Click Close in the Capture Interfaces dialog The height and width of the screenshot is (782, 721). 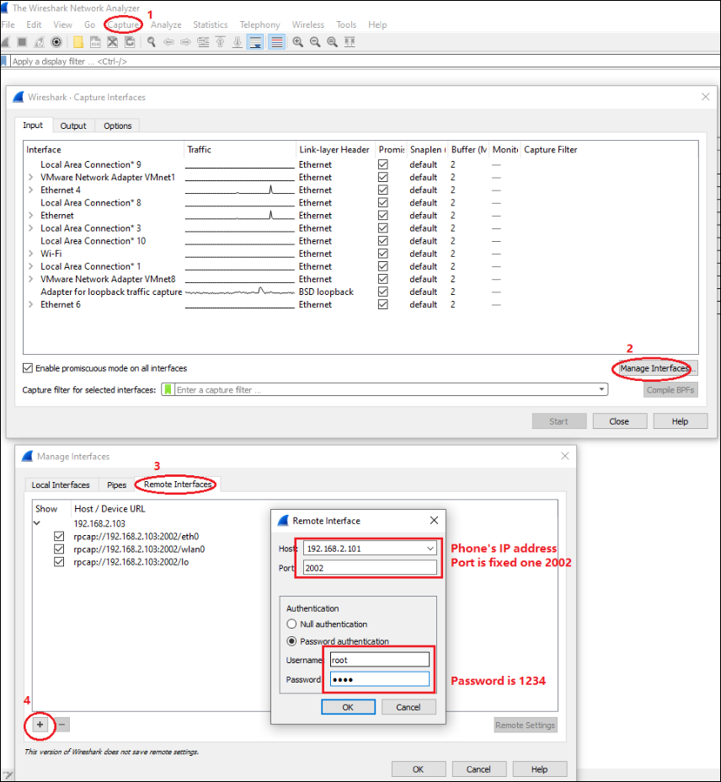[619, 421]
